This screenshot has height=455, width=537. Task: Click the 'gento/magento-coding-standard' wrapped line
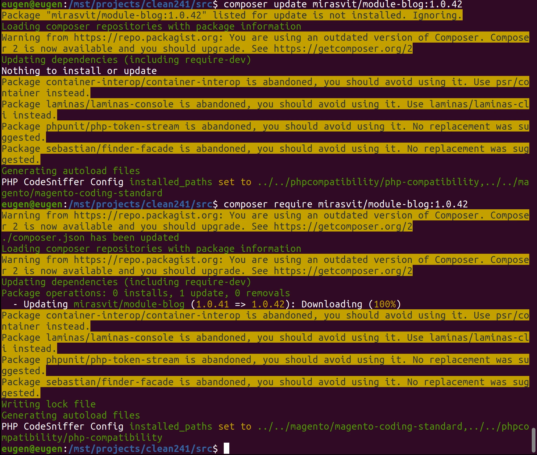82,193
